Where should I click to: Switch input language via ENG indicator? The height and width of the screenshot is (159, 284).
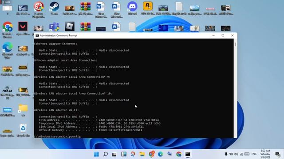254,154
